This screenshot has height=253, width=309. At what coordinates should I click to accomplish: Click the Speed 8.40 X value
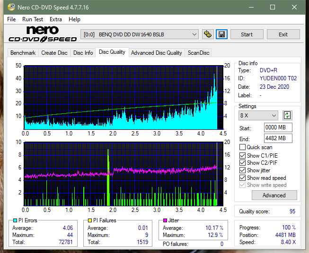coord(288,242)
